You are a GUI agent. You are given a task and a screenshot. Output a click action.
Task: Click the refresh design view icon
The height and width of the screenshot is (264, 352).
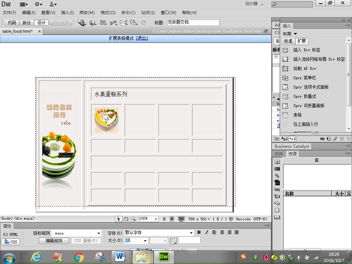click(x=144, y=22)
